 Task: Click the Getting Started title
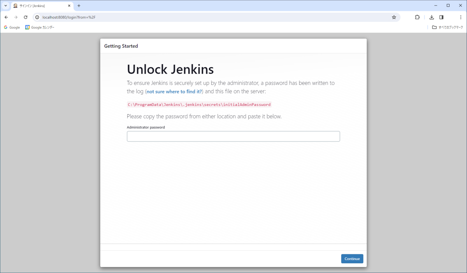121,46
